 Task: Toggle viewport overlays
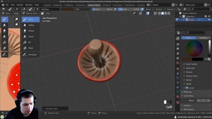tap(148, 13)
